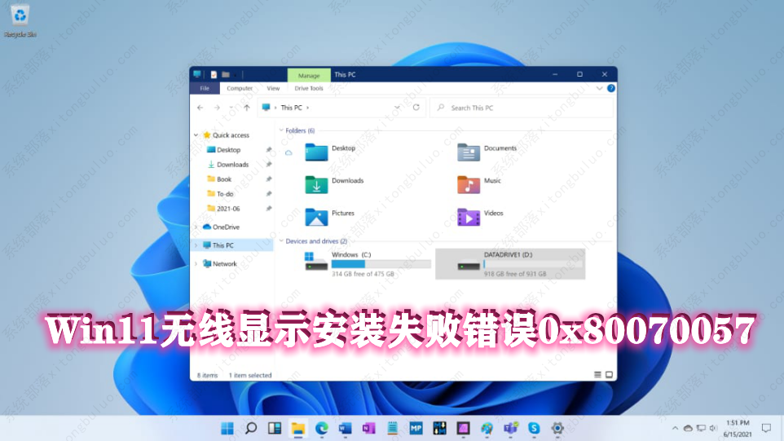Select the DATADRIVE1 (D:) drive

510,264
